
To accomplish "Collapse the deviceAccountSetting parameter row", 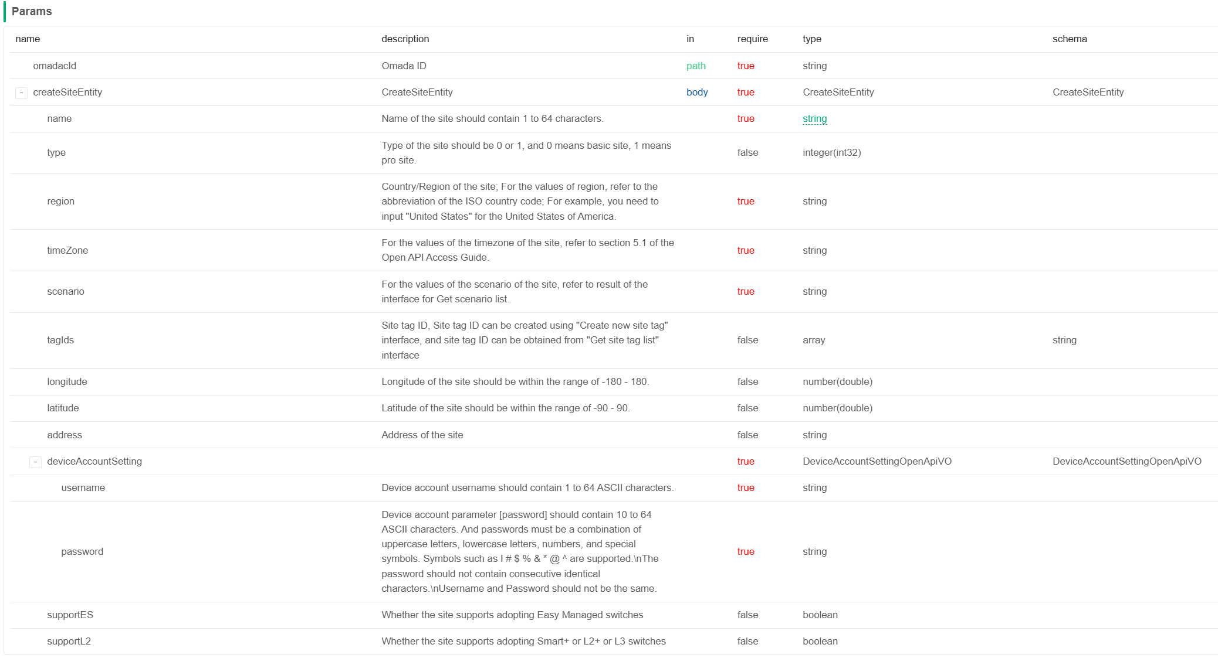I will pyautogui.click(x=35, y=461).
